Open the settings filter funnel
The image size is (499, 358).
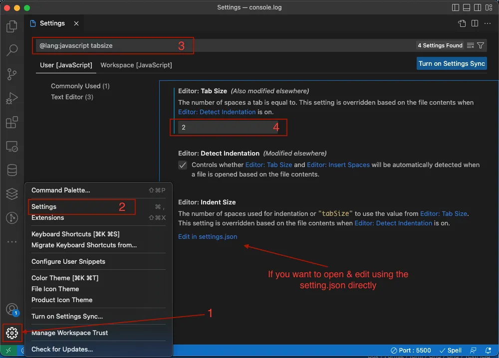pos(481,45)
